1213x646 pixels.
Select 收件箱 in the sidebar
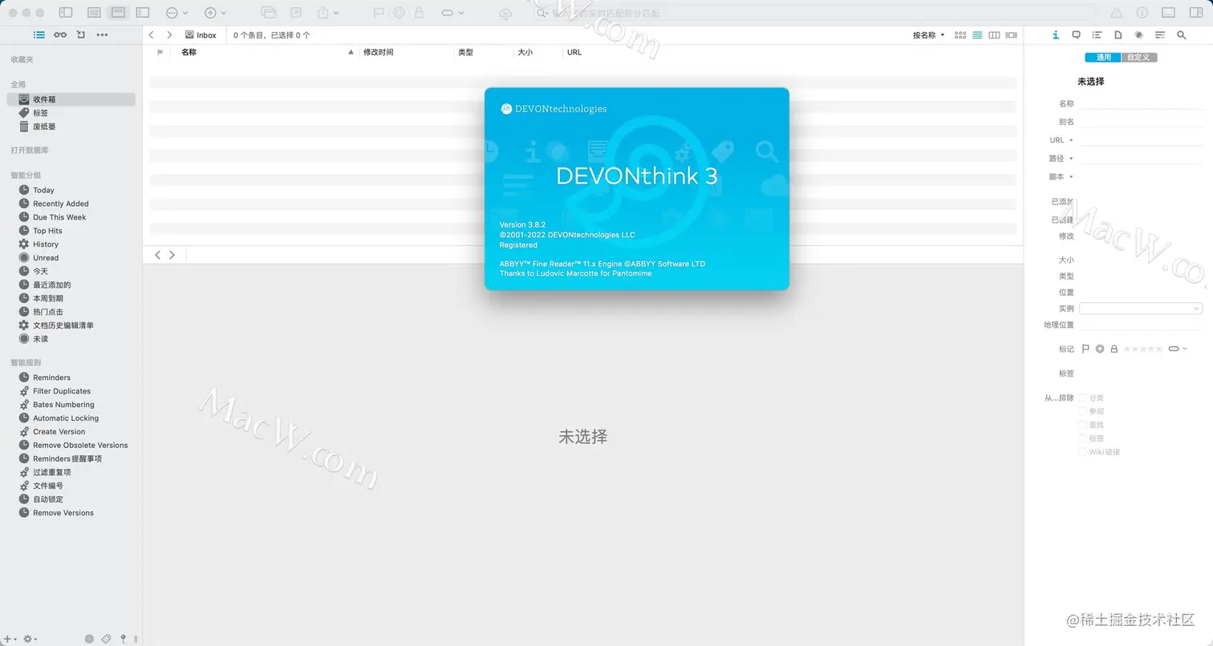[71, 99]
